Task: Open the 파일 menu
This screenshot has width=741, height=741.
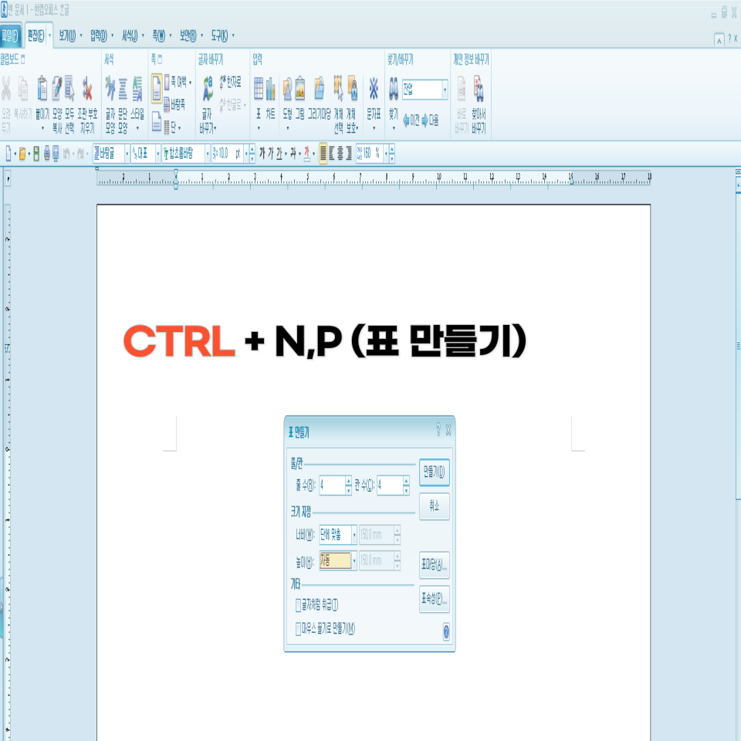Action: [10, 36]
